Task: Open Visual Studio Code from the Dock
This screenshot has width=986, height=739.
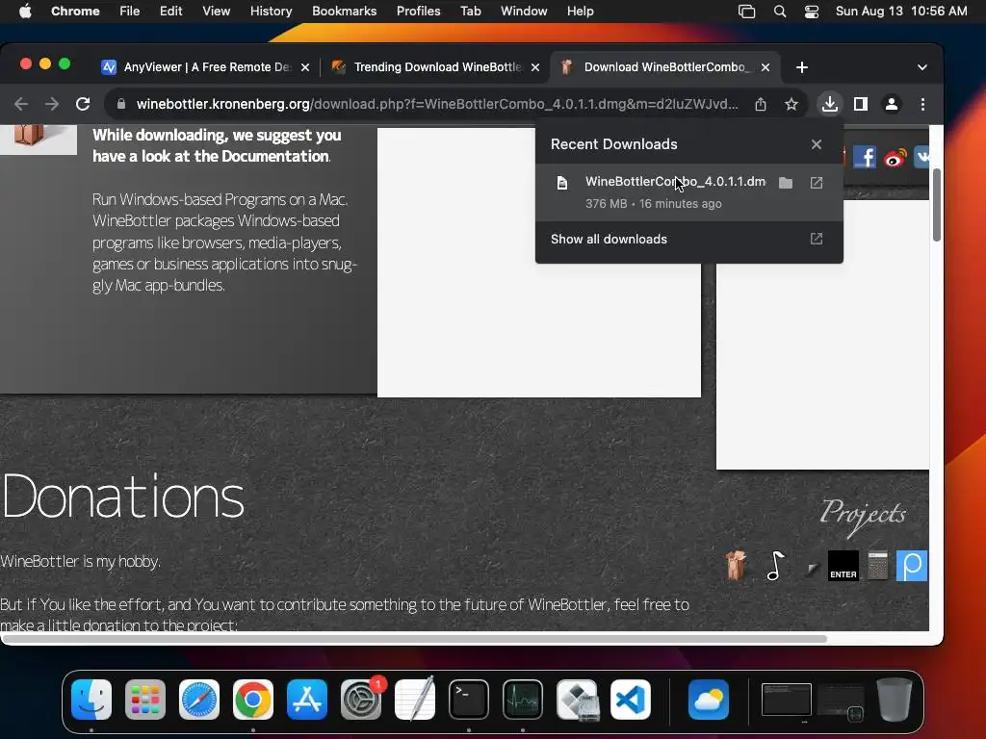Action: click(x=631, y=699)
